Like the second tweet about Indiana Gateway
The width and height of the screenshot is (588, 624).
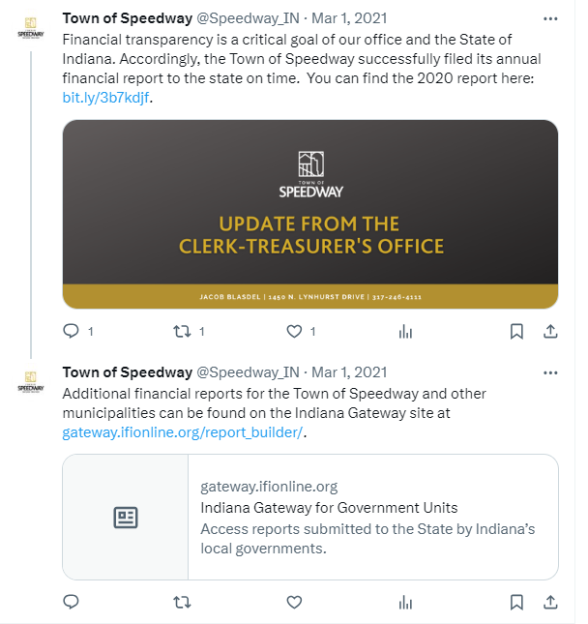[x=294, y=602]
